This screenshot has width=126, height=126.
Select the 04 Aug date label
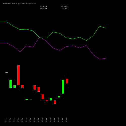(x=6, y=120)
